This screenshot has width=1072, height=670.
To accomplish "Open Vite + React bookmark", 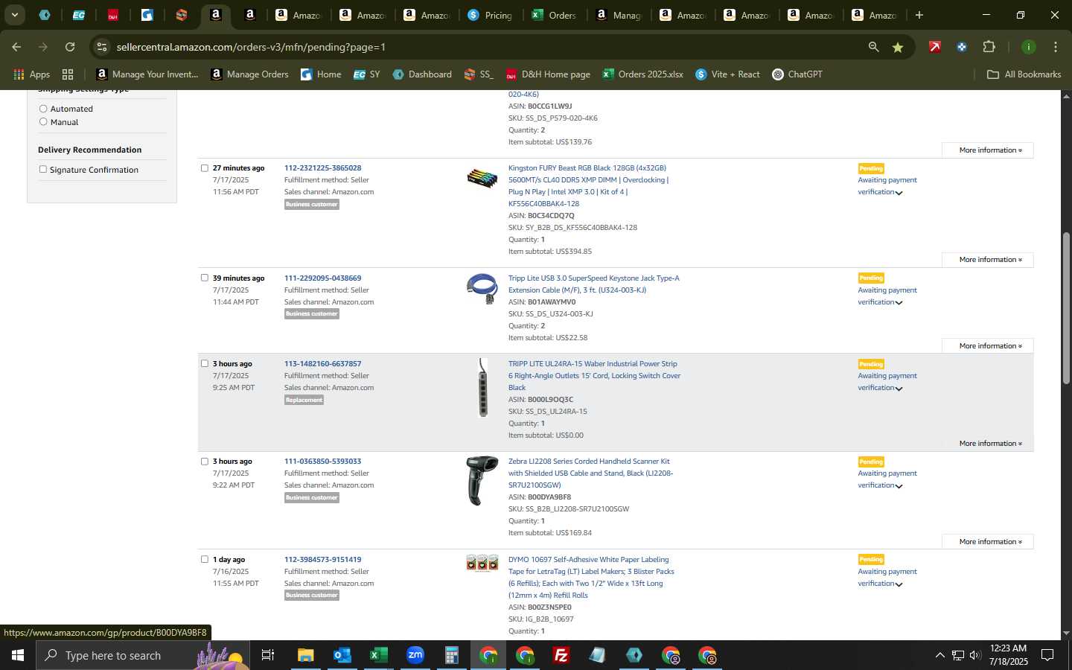I will [727, 74].
